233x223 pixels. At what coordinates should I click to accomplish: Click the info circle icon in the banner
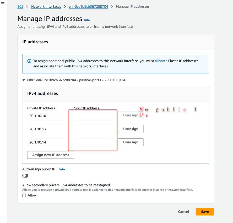tap(29, 61)
